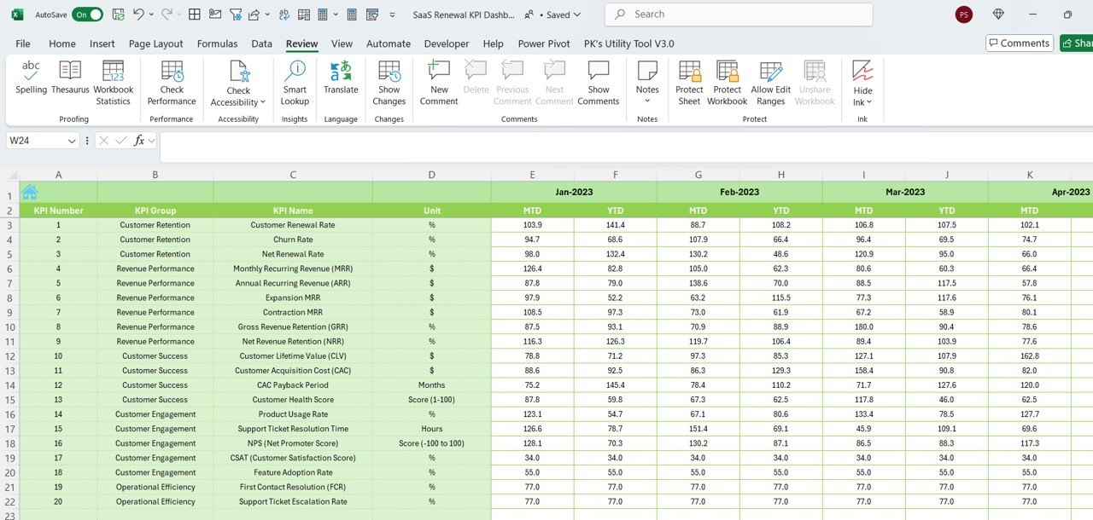Click the Search box in title bar

[739, 14]
